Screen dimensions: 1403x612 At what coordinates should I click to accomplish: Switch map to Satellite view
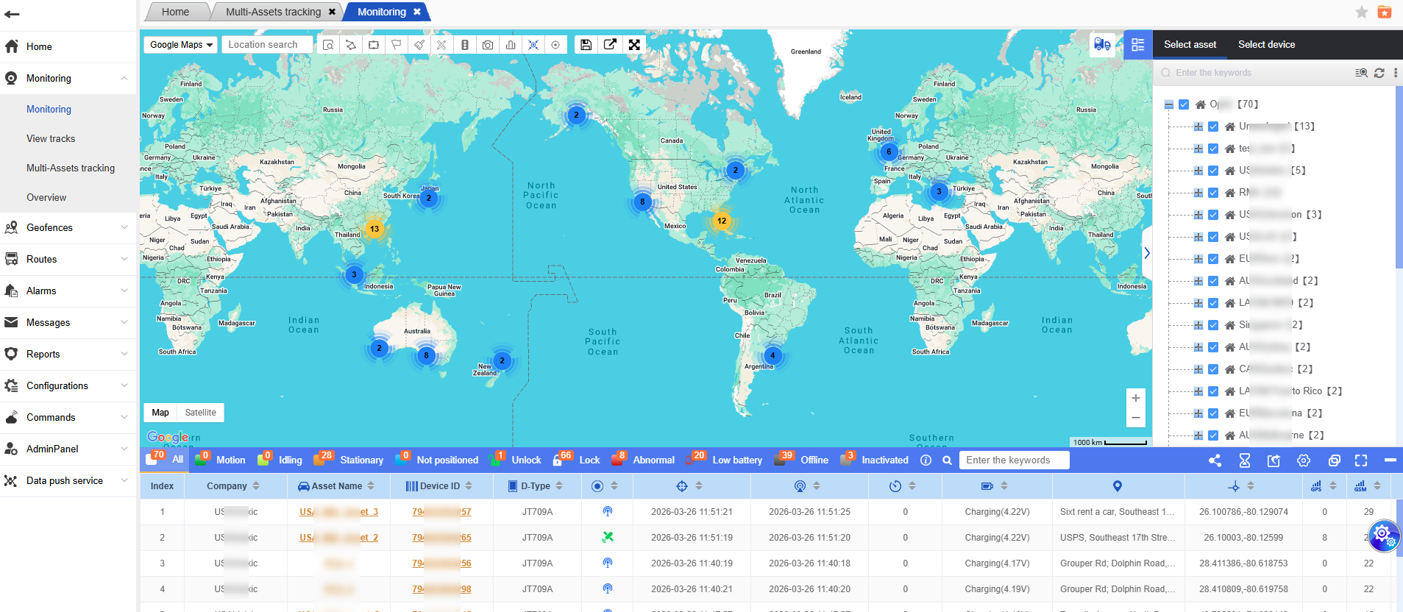pos(200,413)
